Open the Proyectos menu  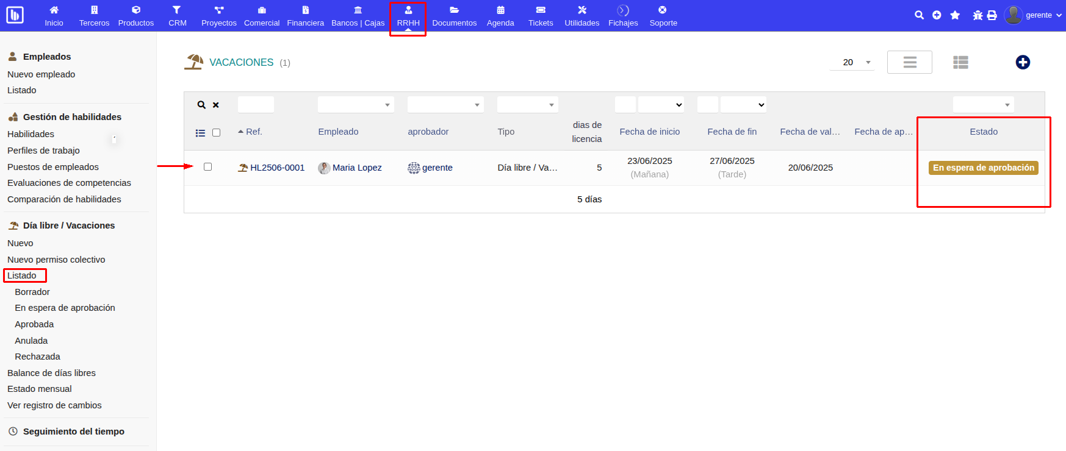click(x=218, y=16)
